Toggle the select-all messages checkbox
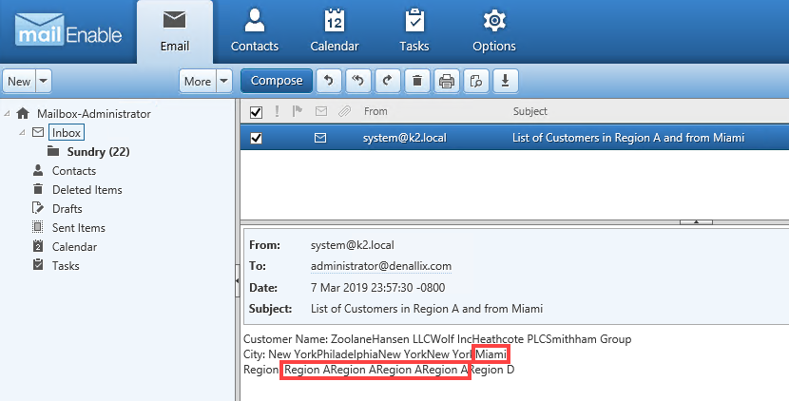The image size is (789, 401). [x=256, y=112]
